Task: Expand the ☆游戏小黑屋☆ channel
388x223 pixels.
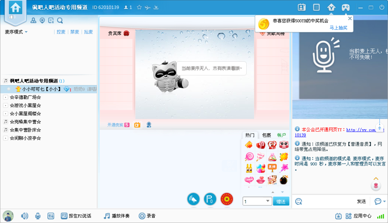Action: [5, 106]
